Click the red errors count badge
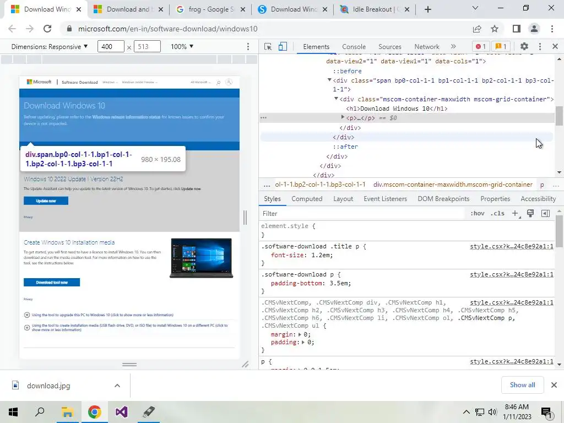 pyautogui.click(x=480, y=46)
